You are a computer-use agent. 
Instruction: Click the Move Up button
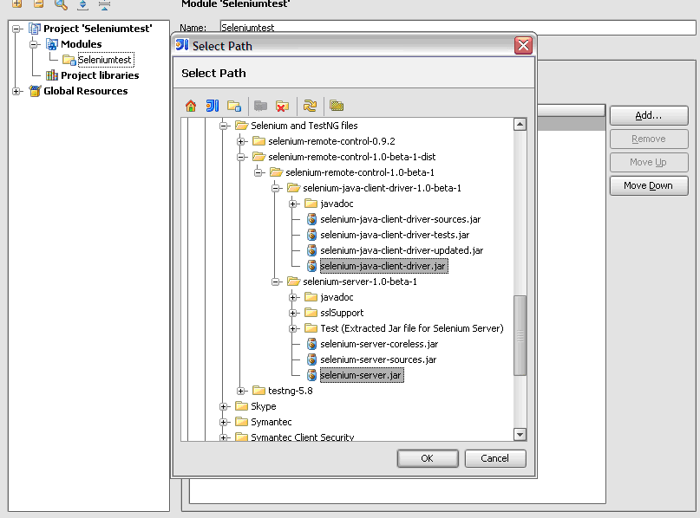coord(649,162)
